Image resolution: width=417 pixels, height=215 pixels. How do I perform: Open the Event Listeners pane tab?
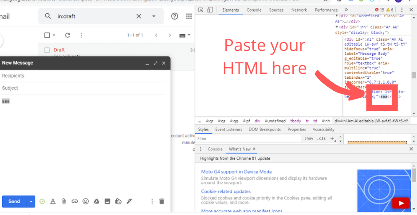(229, 129)
